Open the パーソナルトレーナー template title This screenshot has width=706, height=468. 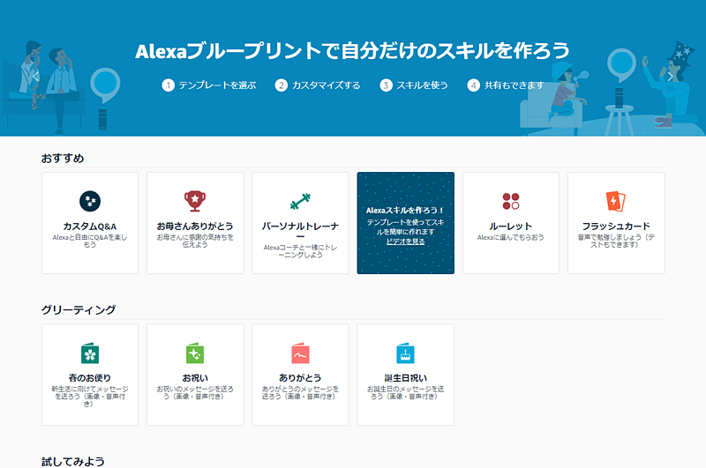pyautogui.click(x=300, y=231)
